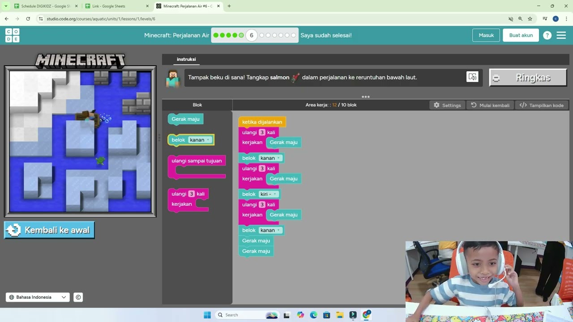
Task: Open File Explorer from taskbar
Action: point(340,315)
